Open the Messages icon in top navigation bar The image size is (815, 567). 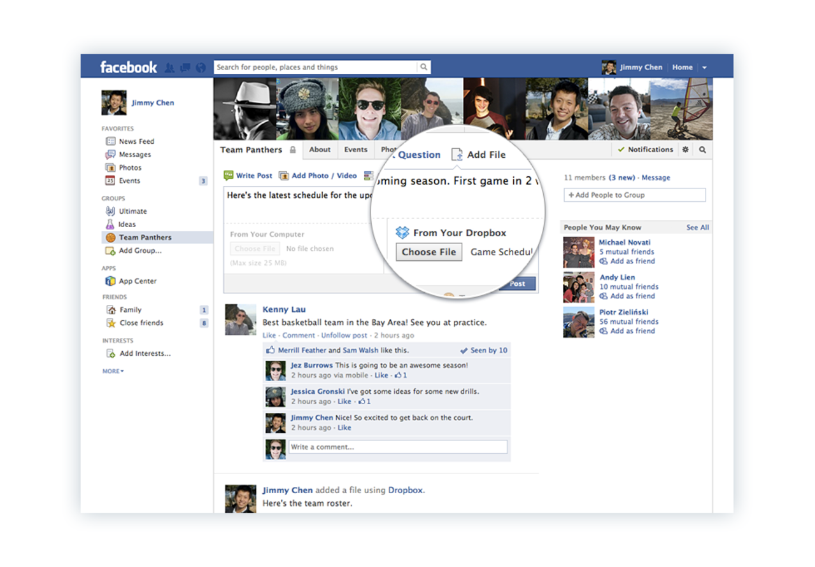pyautogui.click(x=185, y=67)
